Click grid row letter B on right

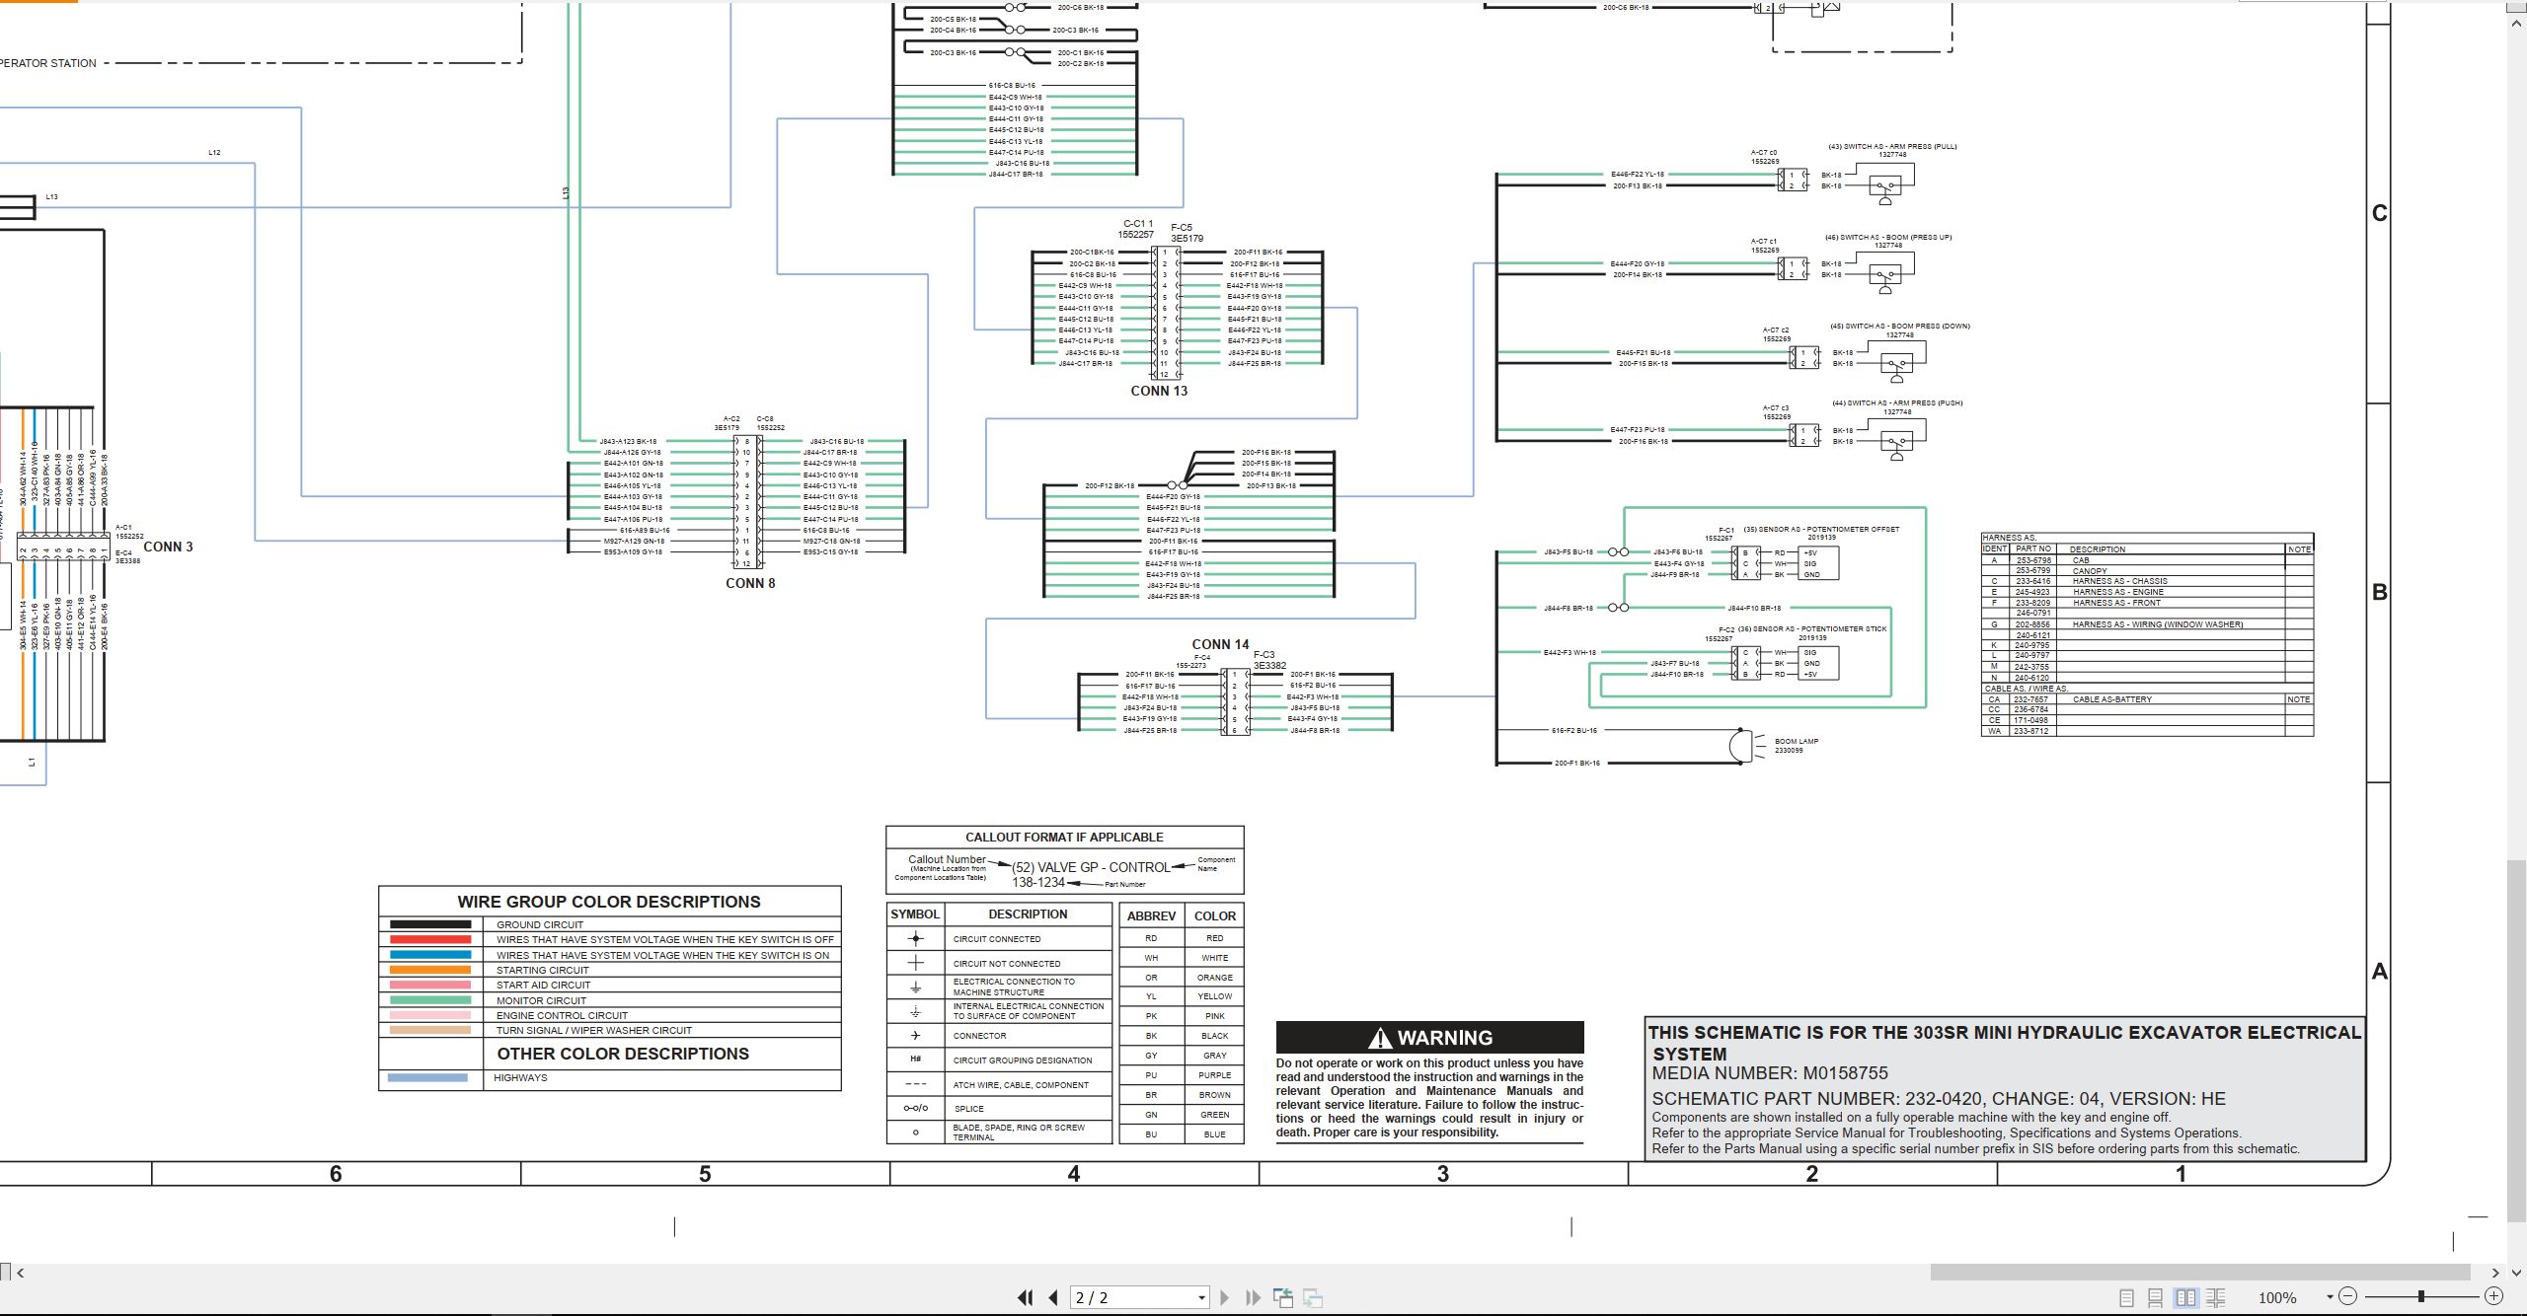coord(2380,592)
